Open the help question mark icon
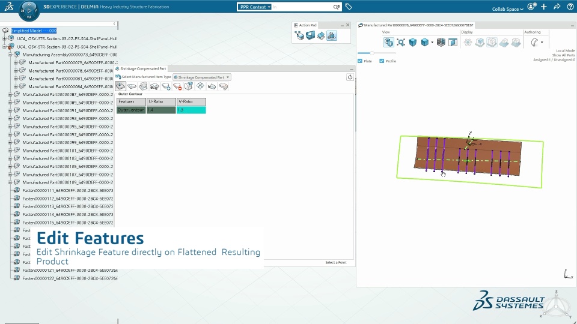The height and width of the screenshot is (324, 577). pos(570,7)
